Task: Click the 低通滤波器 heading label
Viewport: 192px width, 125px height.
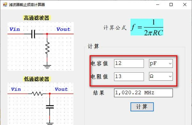Action: [x=36, y=79]
